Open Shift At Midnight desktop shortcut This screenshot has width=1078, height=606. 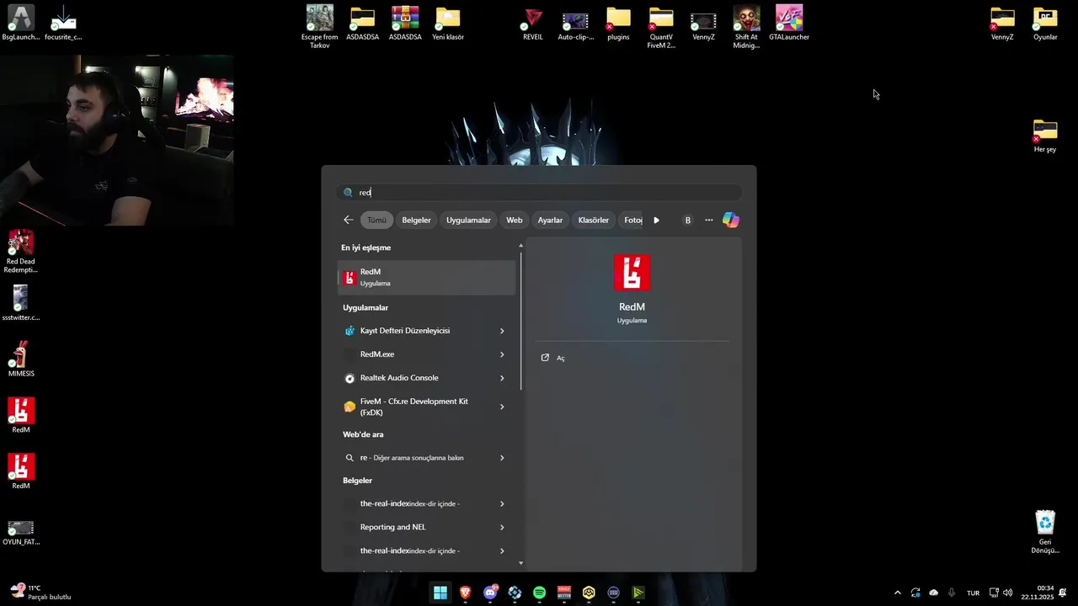(x=746, y=27)
